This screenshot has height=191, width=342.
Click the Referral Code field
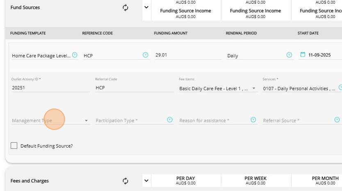134,88
